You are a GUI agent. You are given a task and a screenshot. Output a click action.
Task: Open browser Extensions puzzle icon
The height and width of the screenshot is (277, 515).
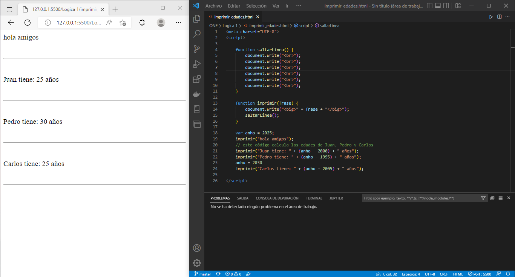pyautogui.click(x=142, y=23)
